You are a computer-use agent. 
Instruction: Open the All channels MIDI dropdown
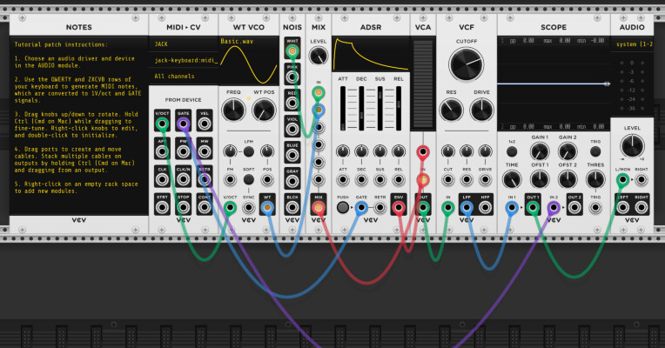tap(183, 77)
